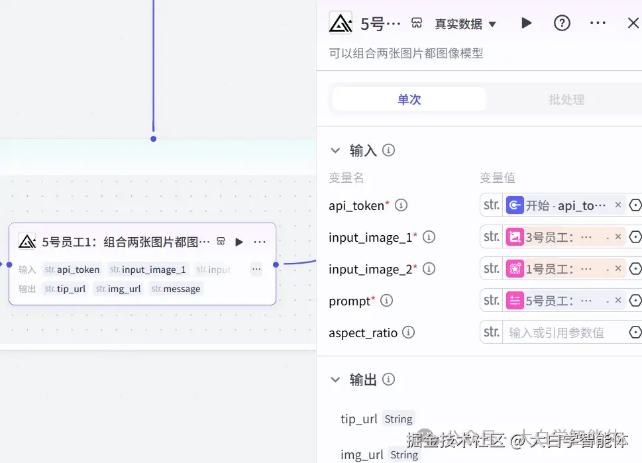
Task: Click the str message tag on node
Action: coord(176,289)
